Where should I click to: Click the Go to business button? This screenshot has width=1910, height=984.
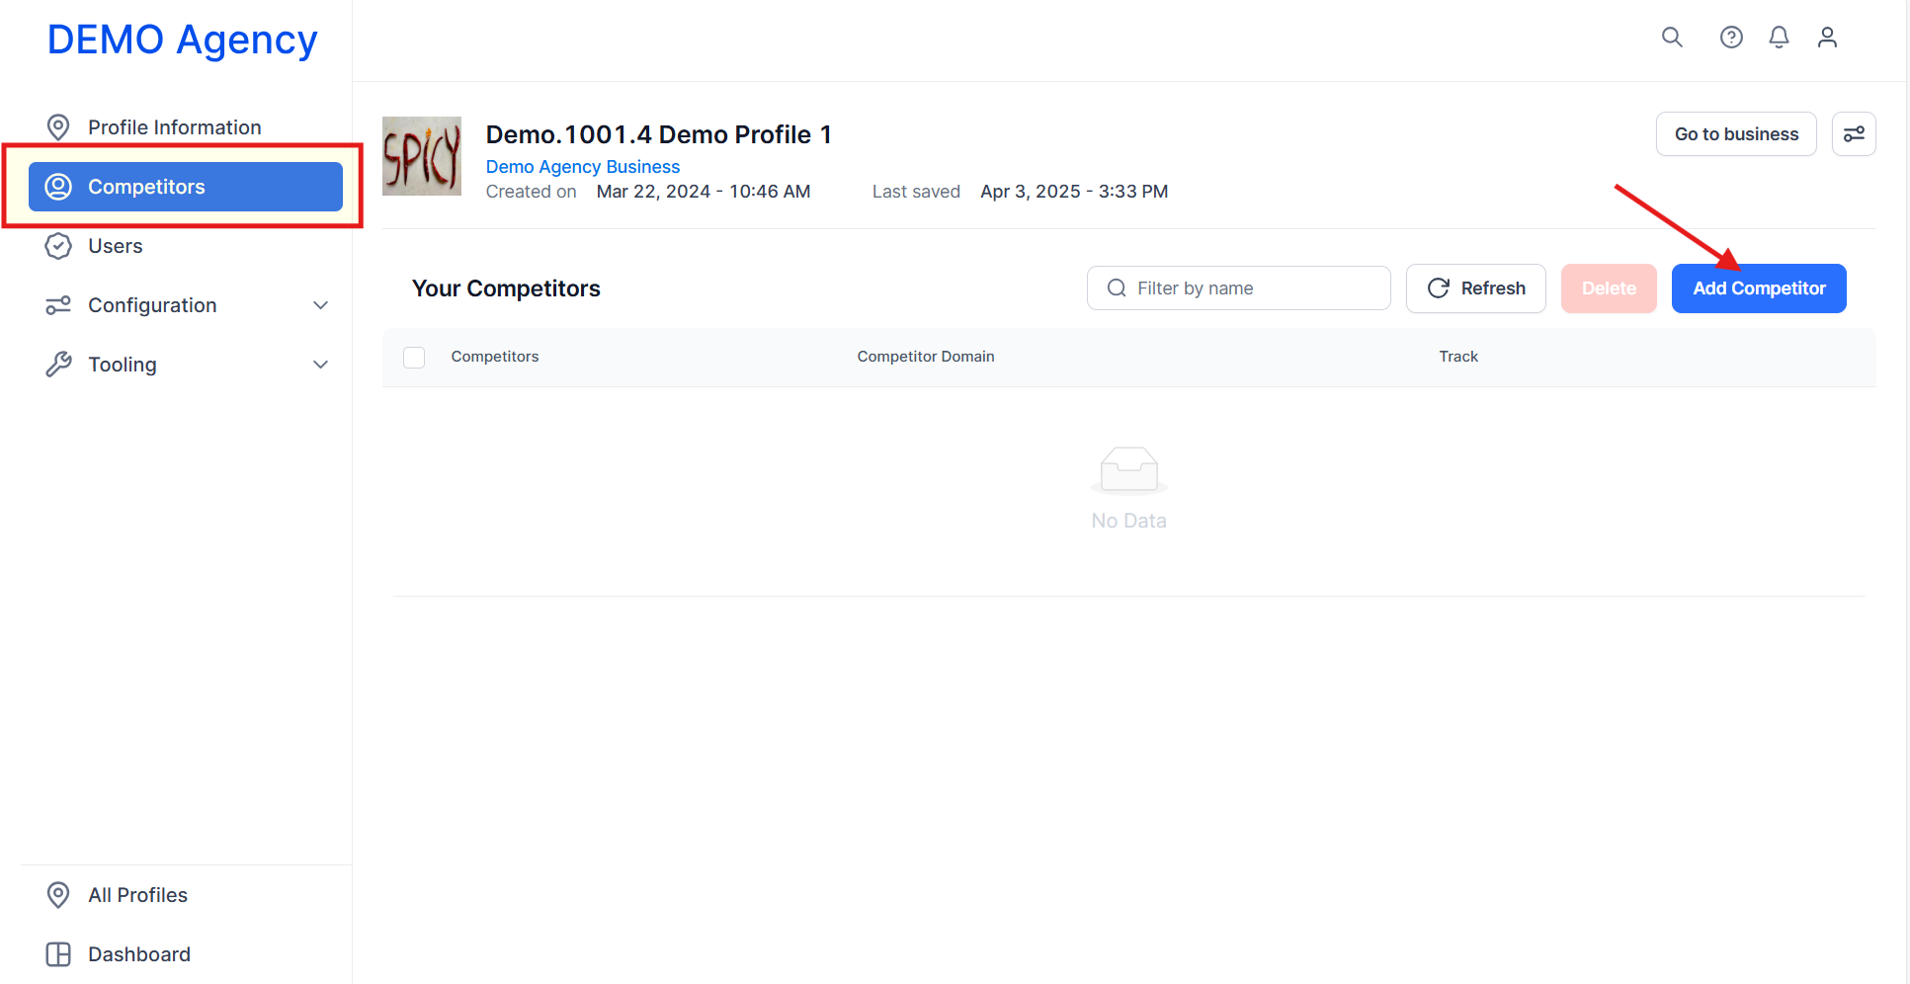(1736, 134)
